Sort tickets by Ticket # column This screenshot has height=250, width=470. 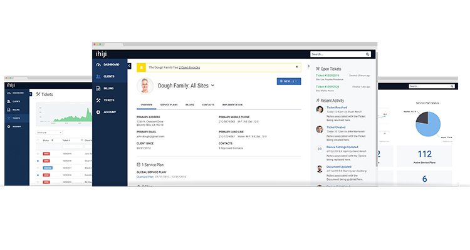coord(72,140)
